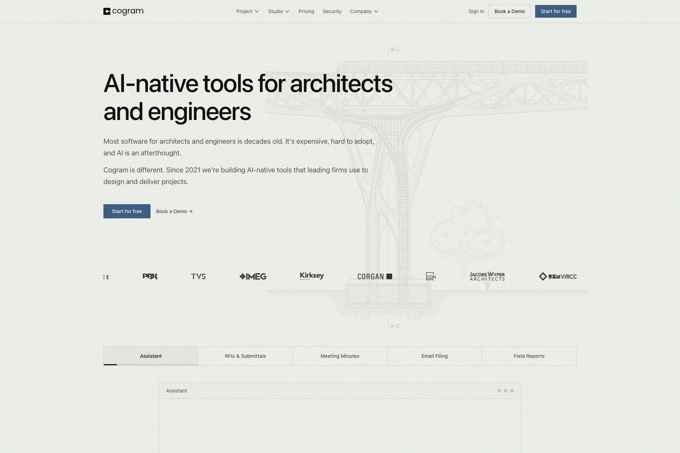Show the Email Filing tab
Image resolution: width=680 pixels, height=453 pixels.
(434, 356)
